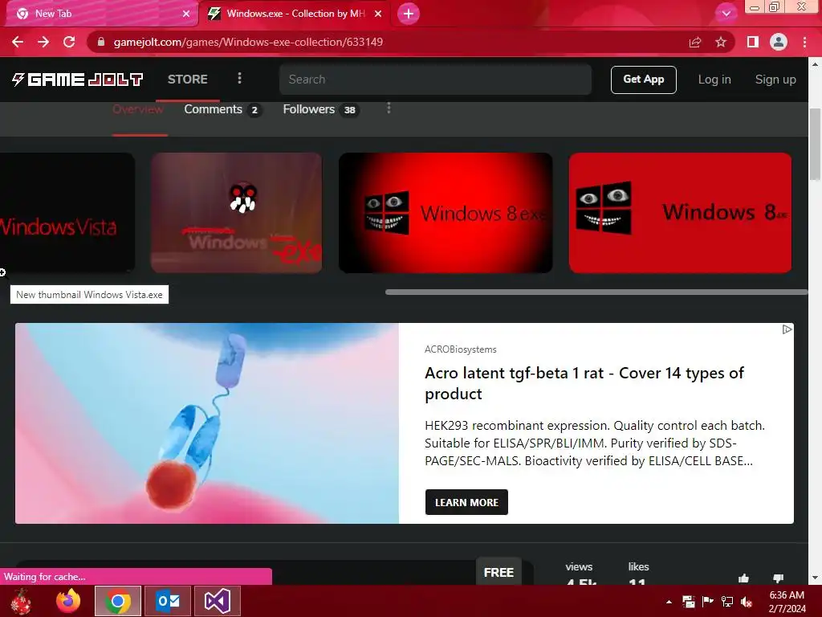Click the Game Jolt logo

pos(77,80)
